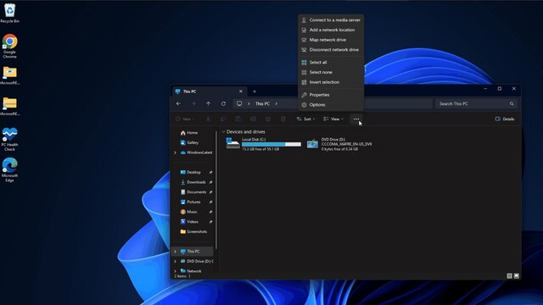Open Gallery in sidebar
Screen dimensions: 543x305
coord(190,142)
